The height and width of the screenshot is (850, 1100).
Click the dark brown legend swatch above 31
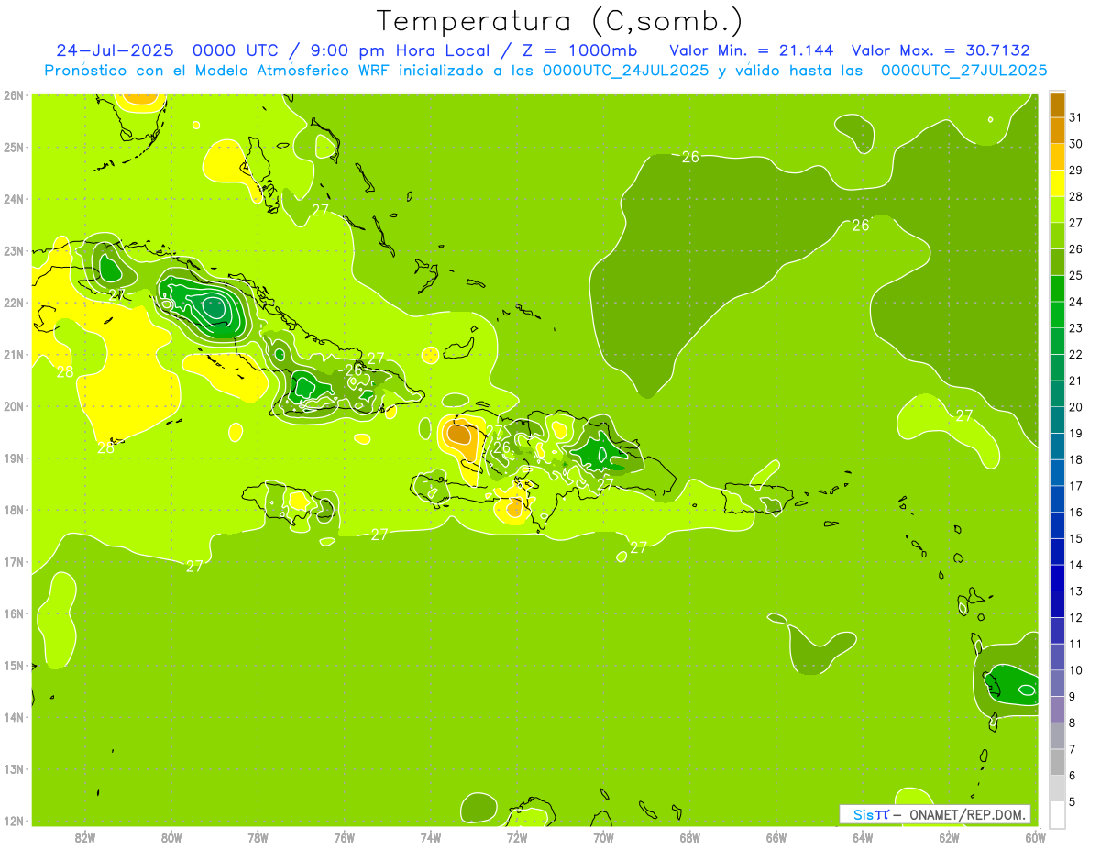(1057, 105)
